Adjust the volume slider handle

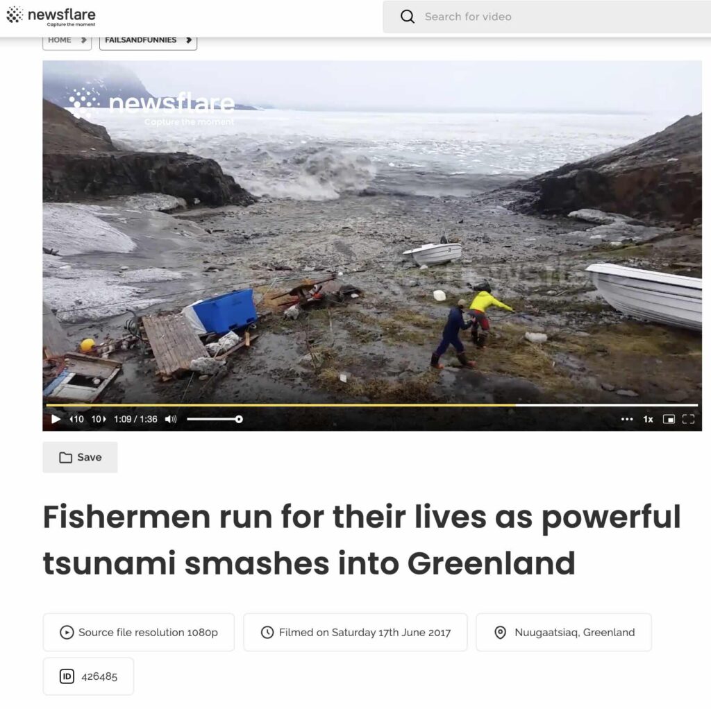pyautogui.click(x=239, y=419)
